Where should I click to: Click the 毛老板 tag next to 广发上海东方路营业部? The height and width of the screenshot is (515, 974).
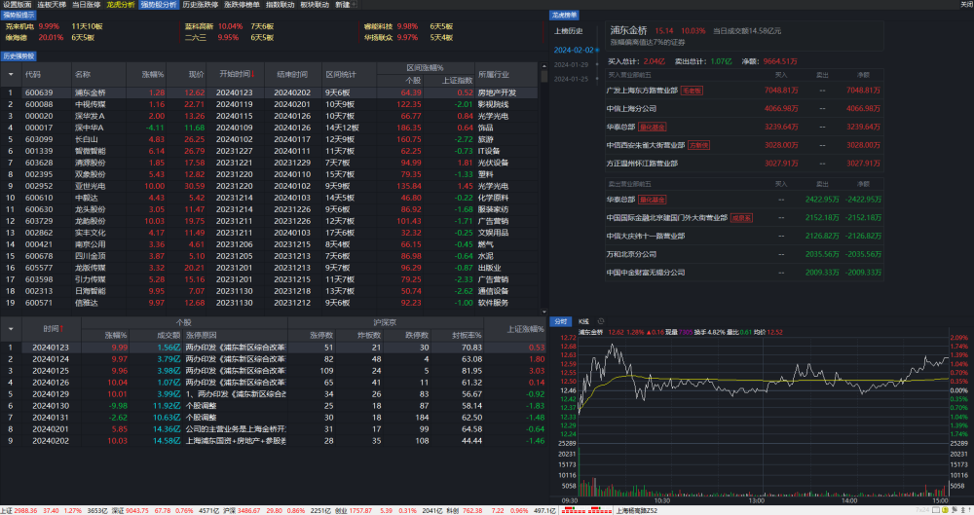pos(692,91)
